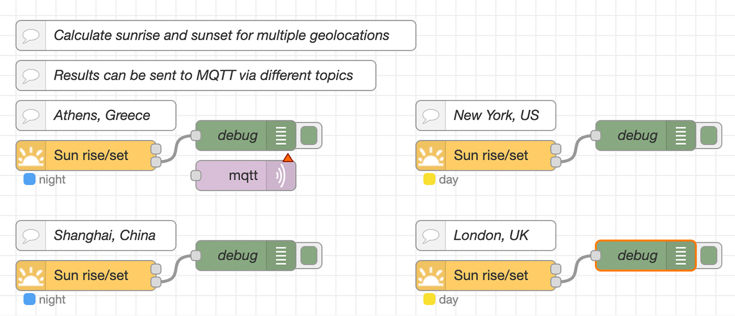Click lower output port of New York Sun rise/set node
The height and width of the screenshot is (316, 735).
point(555,163)
